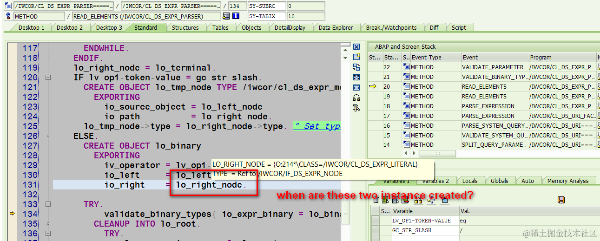Image resolution: width=600 pixels, height=241 pixels.
Task: Click the stack table left scroll arrow
Action: [407, 153]
